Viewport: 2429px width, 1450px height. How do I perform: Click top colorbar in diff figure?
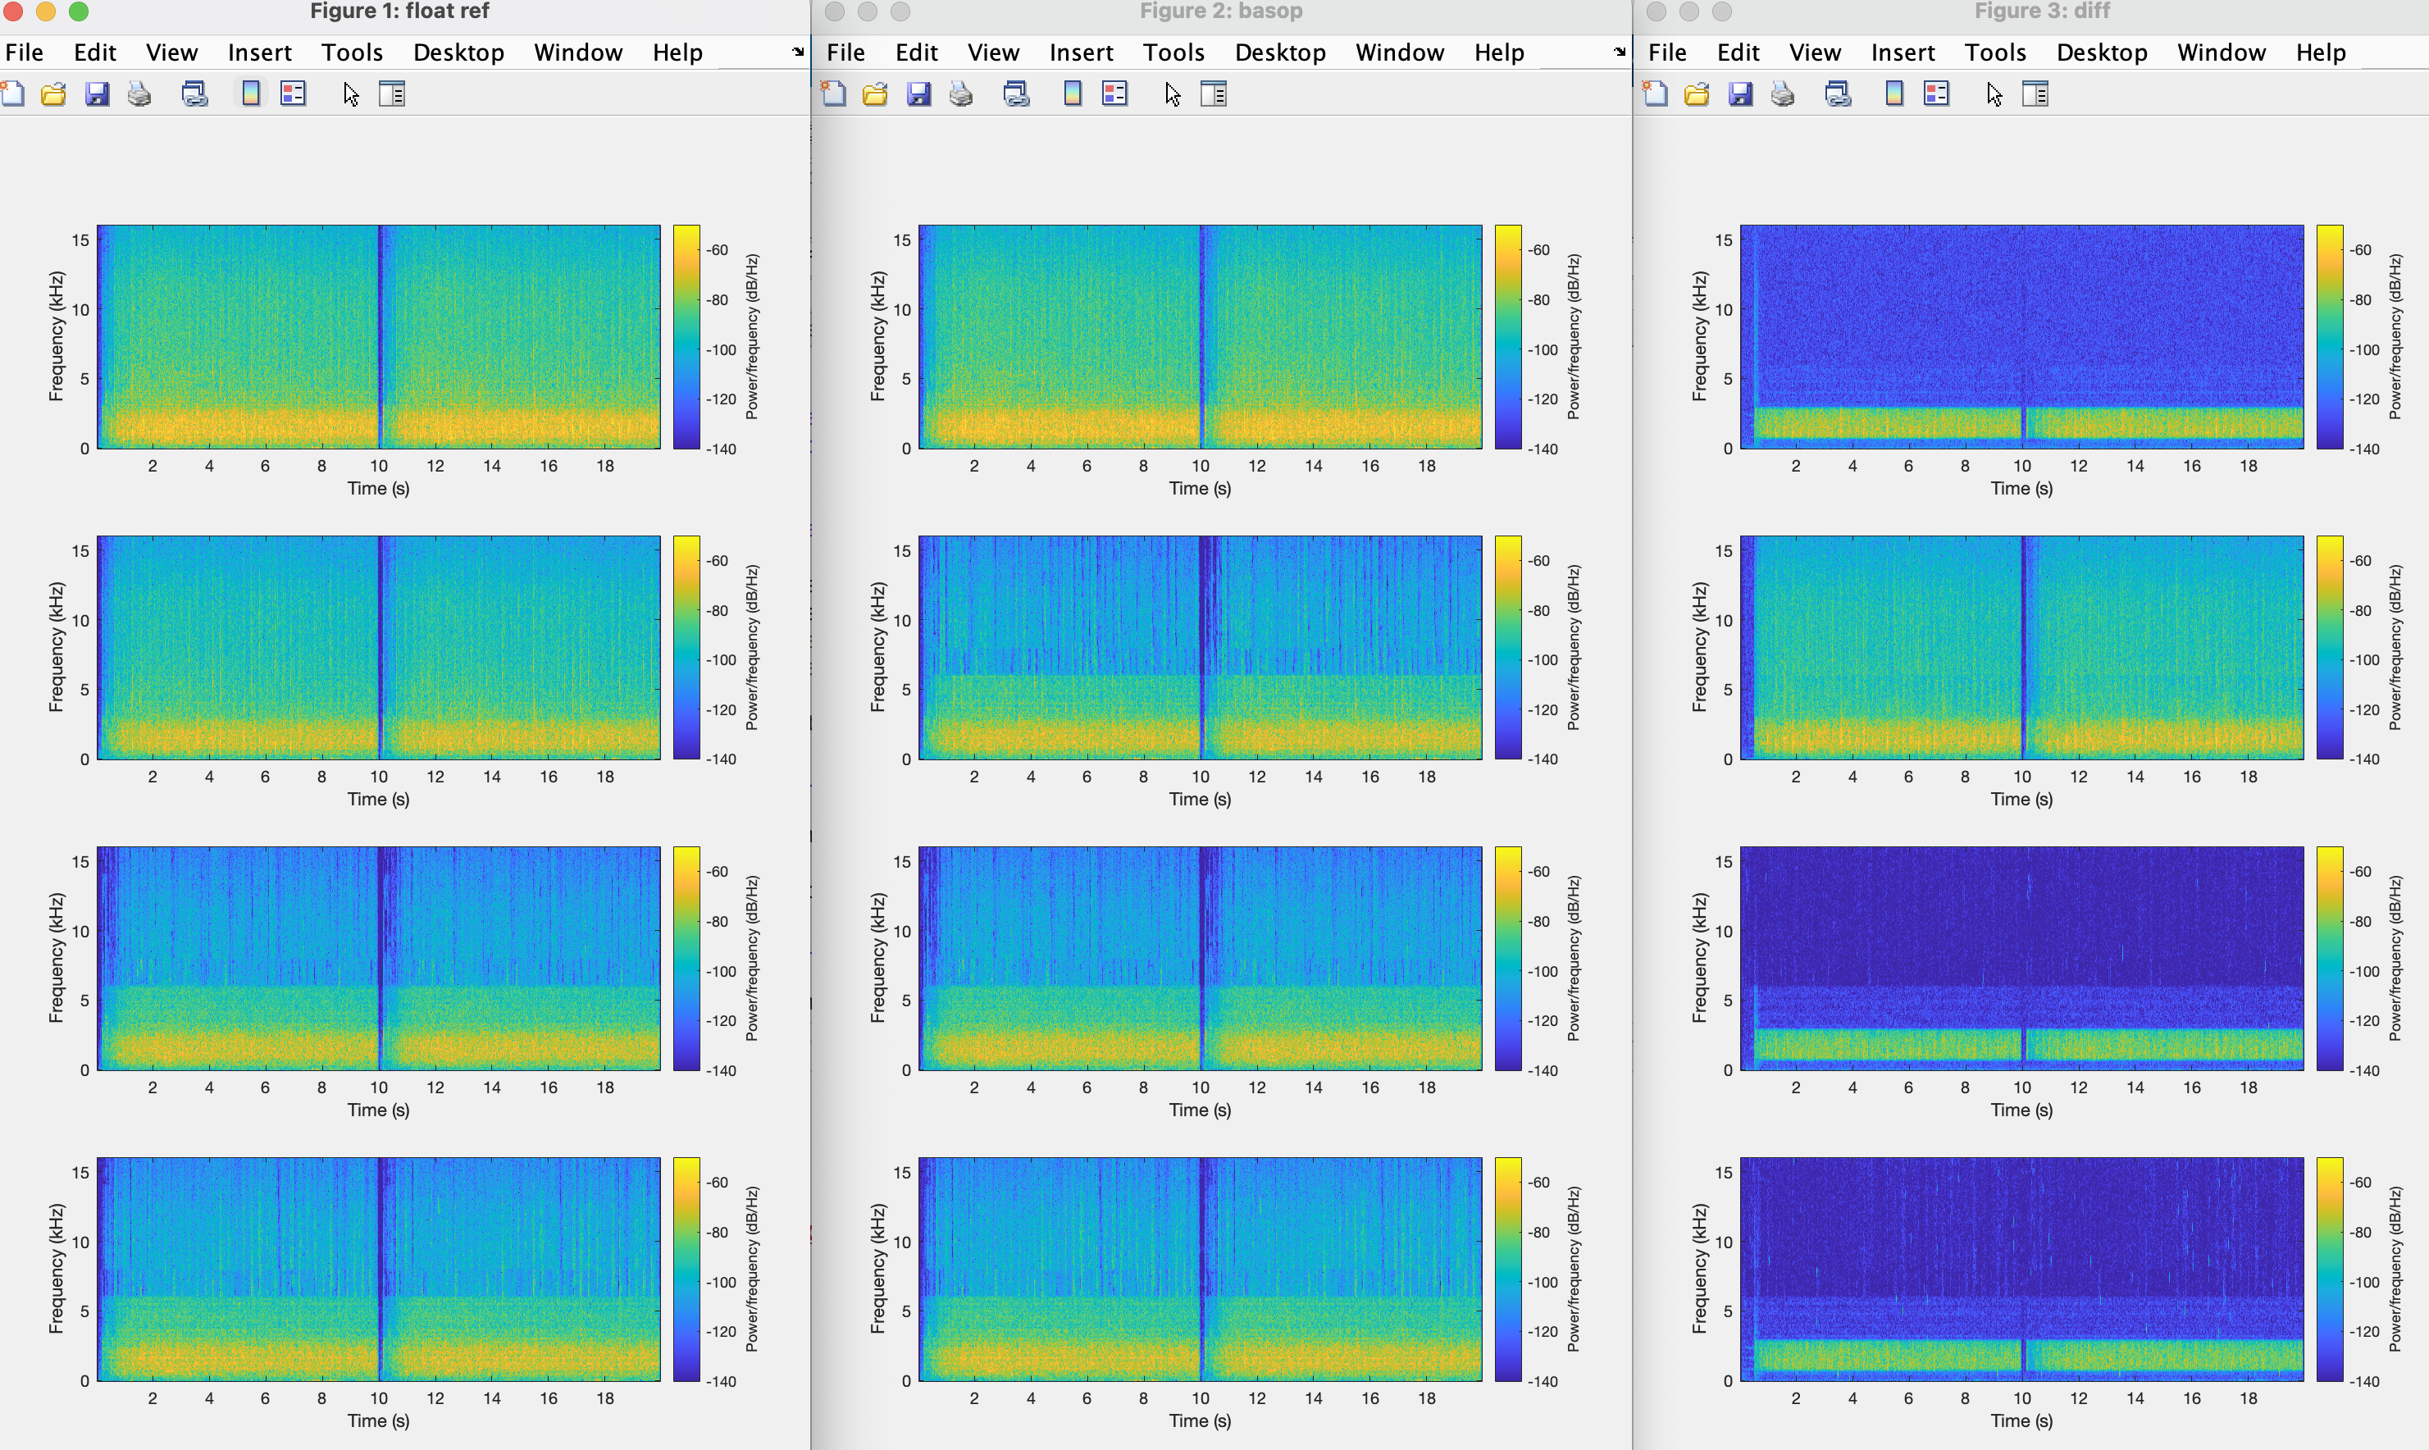pyautogui.click(x=2330, y=337)
